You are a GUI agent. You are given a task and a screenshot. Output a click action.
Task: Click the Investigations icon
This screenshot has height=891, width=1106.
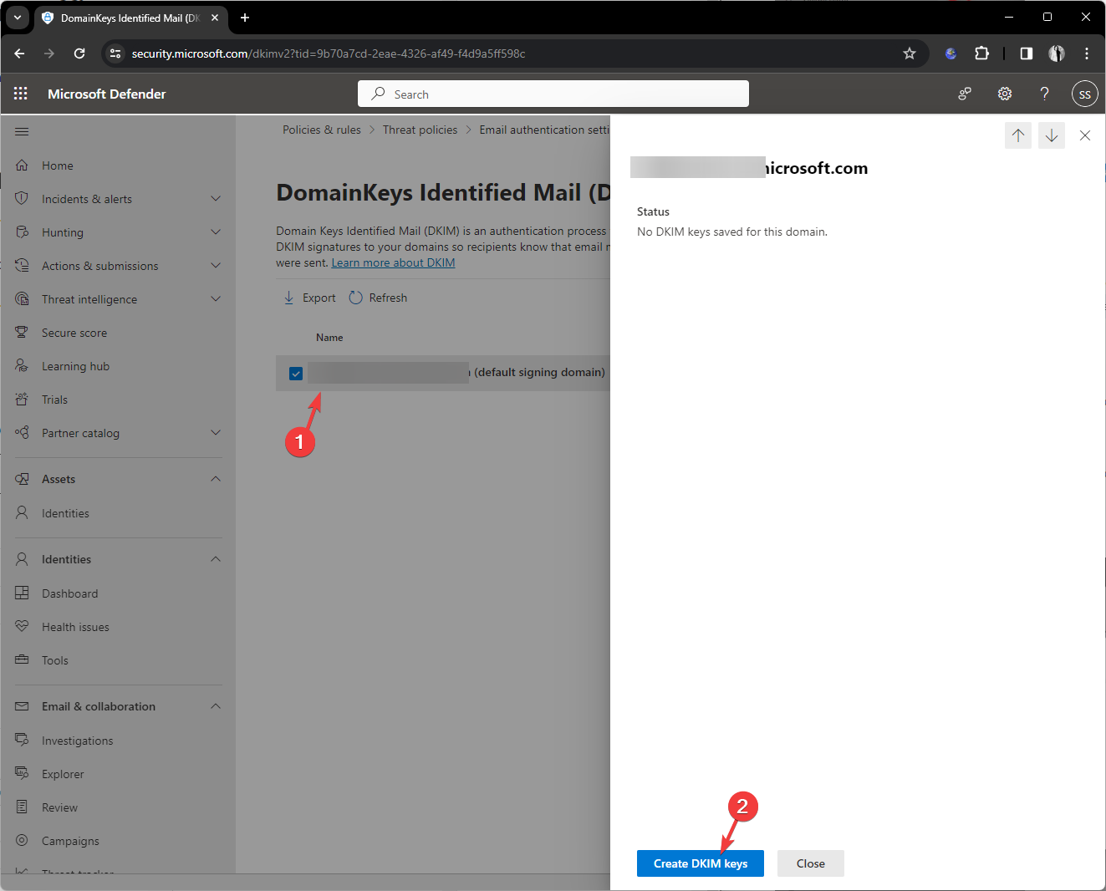click(x=22, y=741)
